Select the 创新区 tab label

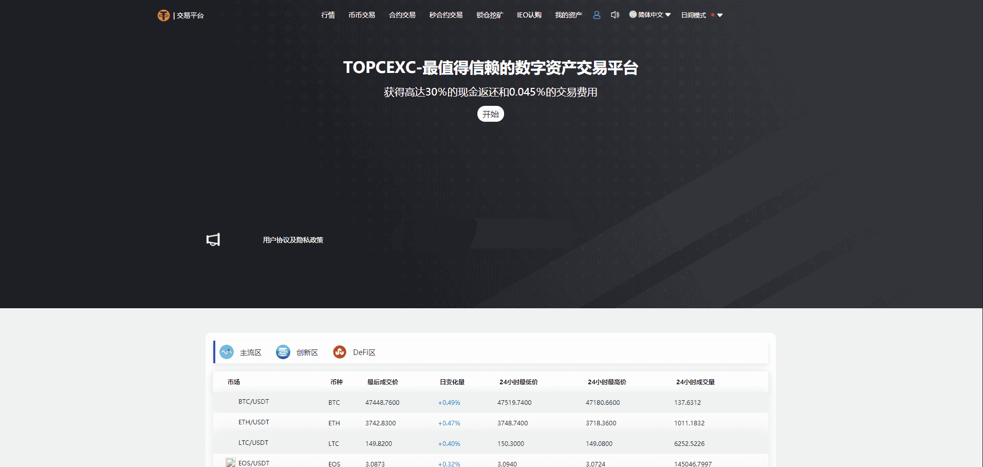[x=307, y=352]
